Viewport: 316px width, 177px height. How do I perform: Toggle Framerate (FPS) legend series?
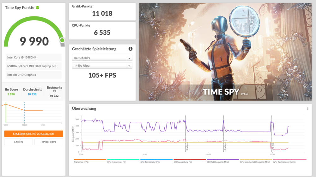coord(90,162)
